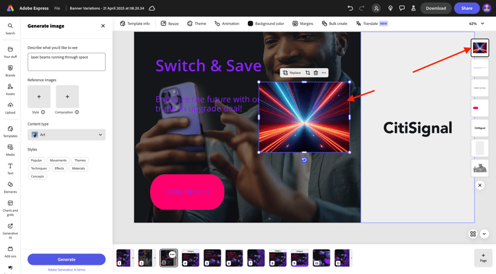The width and height of the screenshot is (496, 274).
Task: Open the 62% zoom dropdown
Action: [x=477, y=23]
